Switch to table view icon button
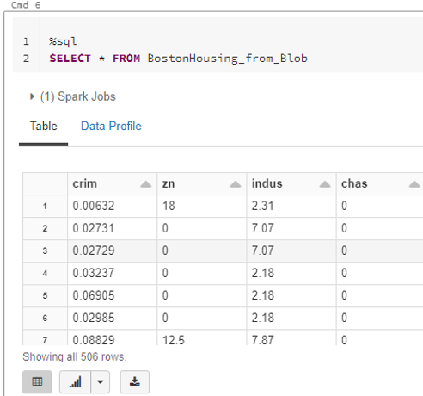423x396 pixels. (x=37, y=381)
